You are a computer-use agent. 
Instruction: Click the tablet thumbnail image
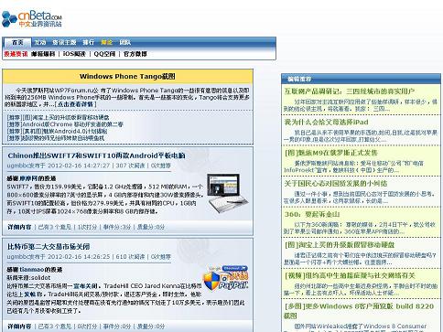(228, 193)
